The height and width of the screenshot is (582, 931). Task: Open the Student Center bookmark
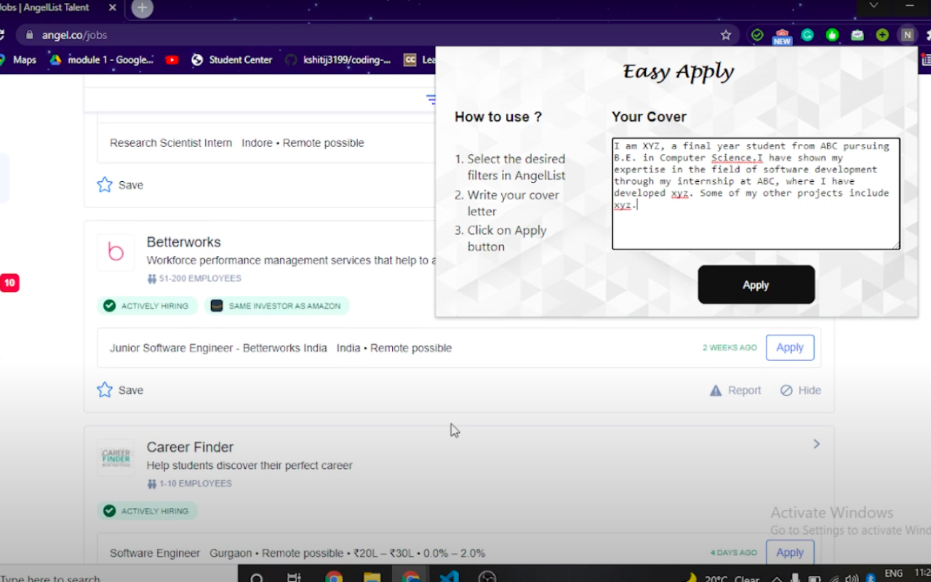point(231,60)
